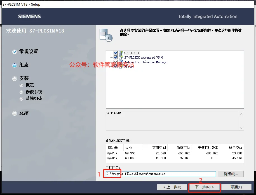
Task: Select the Automation License Manager tree label
Action: pos(146,62)
